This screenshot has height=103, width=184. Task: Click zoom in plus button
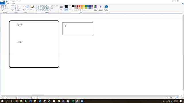coord(183,98)
